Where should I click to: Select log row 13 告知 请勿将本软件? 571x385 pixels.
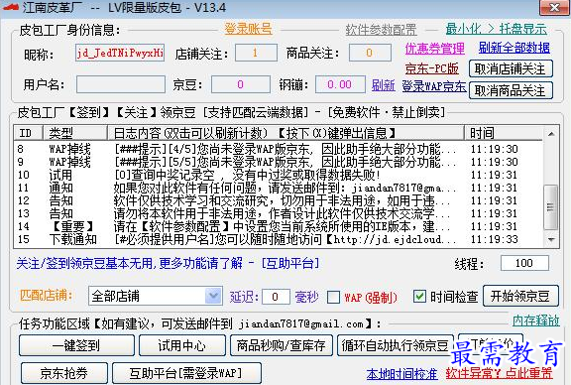click(279, 213)
